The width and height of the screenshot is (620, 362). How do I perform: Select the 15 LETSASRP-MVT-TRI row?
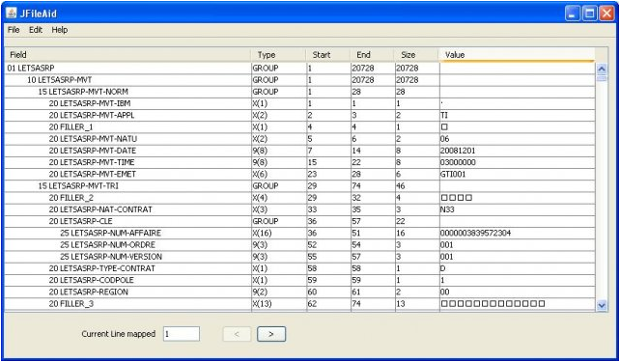(x=300, y=185)
